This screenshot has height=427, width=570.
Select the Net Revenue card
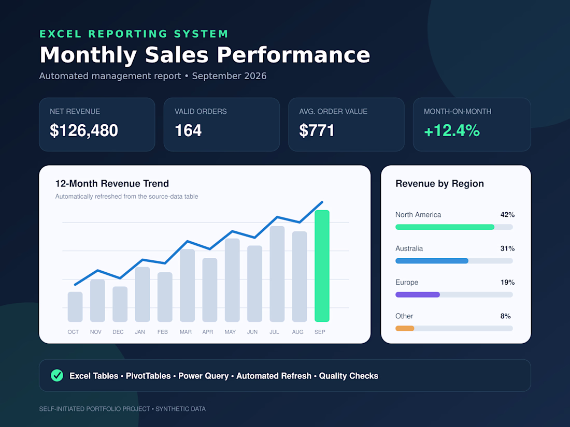(x=97, y=125)
